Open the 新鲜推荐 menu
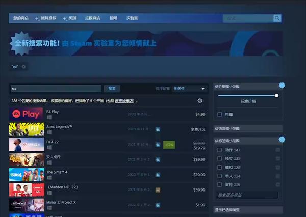Screen dimensions: 306x217 point(48,18)
